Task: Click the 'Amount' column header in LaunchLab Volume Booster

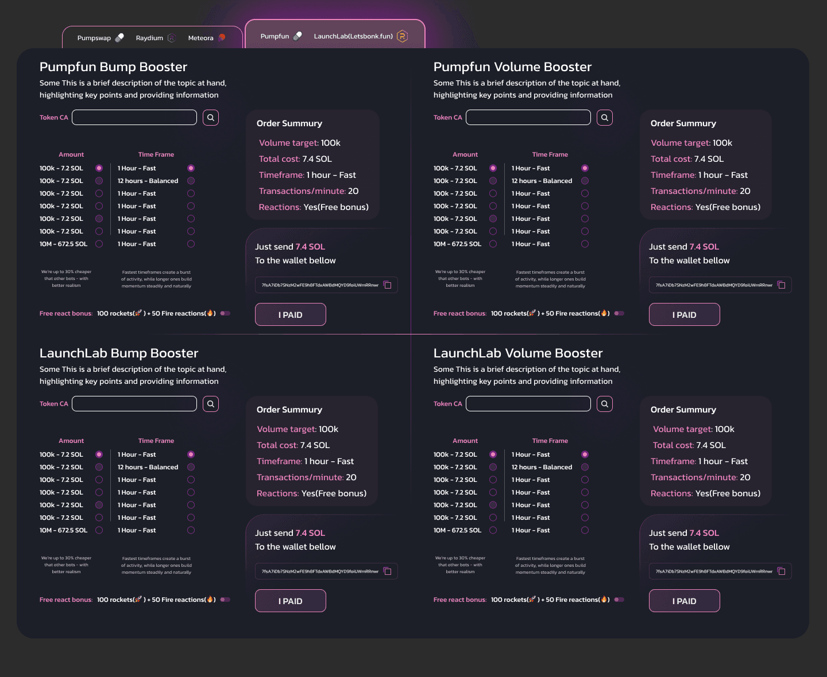Action: pyautogui.click(x=465, y=441)
